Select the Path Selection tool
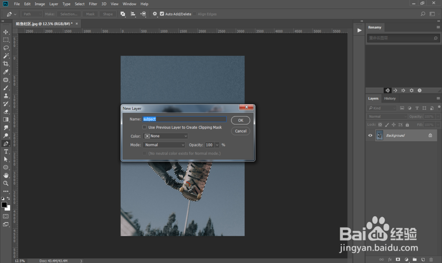The width and height of the screenshot is (442, 263). click(x=6, y=159)
